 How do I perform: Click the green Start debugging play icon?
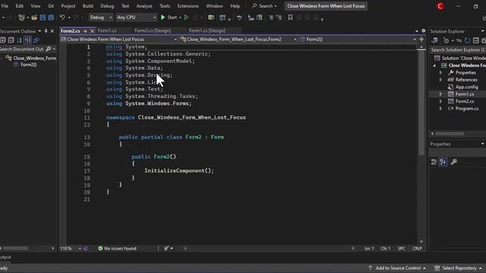pos(163,17)
